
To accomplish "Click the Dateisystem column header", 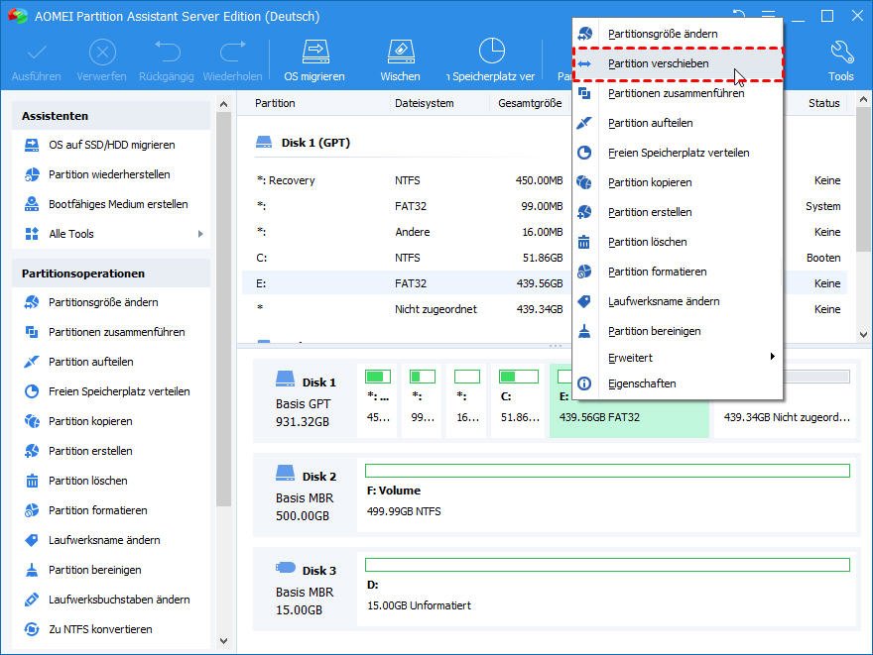I will (x=425, y=103).
